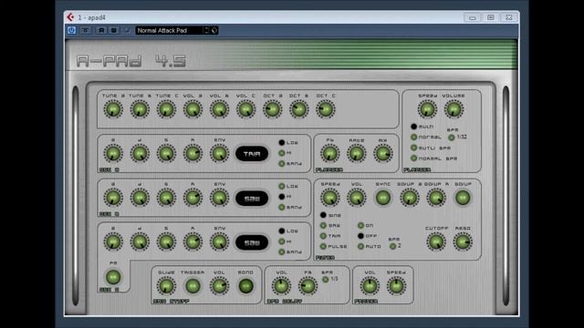
Task: Select Band filter in bottom oscillator row
Action: pyautogui.click(x=282, y=251)
